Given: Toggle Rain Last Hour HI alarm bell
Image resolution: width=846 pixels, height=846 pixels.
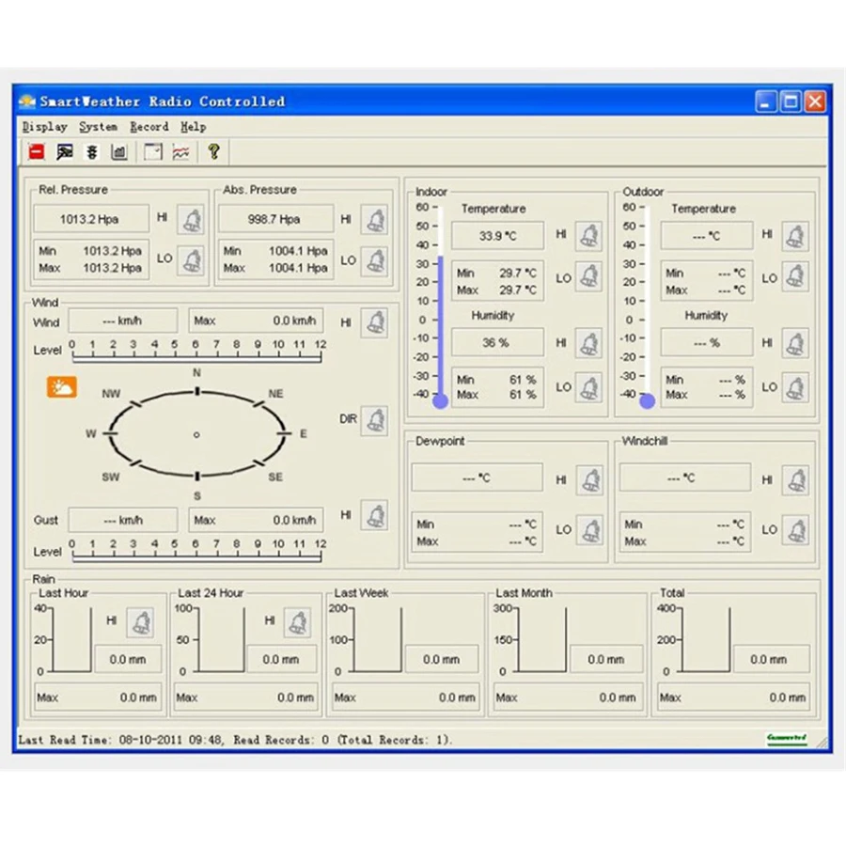Looking at the screenshot, I should (x=141, y=621).
